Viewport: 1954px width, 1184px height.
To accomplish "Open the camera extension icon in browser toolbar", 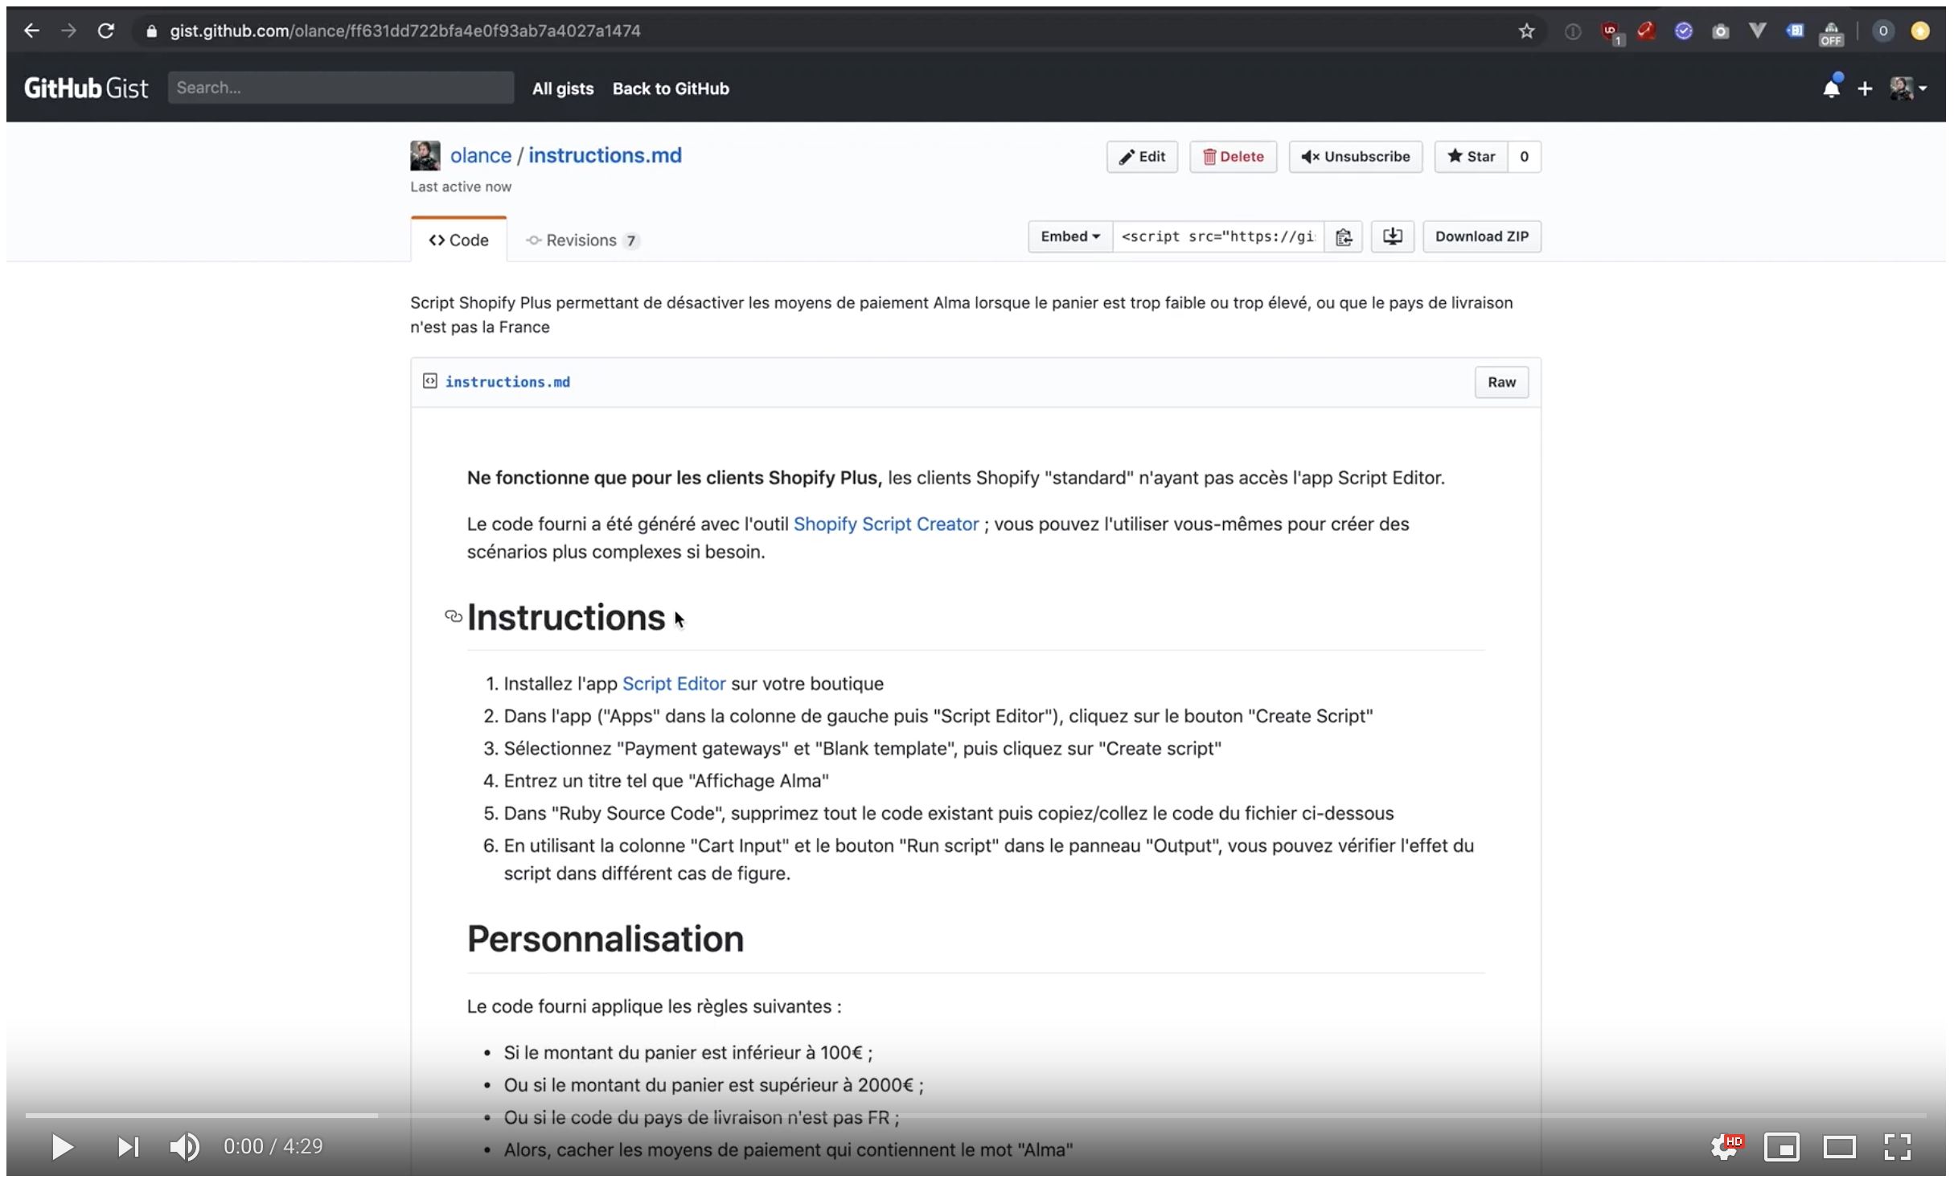I will (1720, 31).
